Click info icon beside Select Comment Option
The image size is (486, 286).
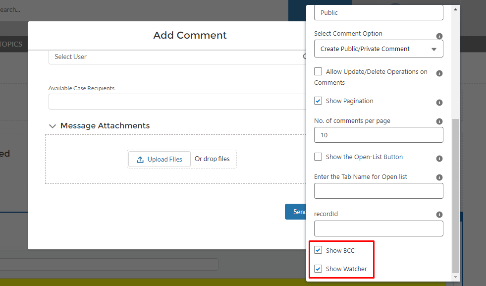tap(439, 36)
